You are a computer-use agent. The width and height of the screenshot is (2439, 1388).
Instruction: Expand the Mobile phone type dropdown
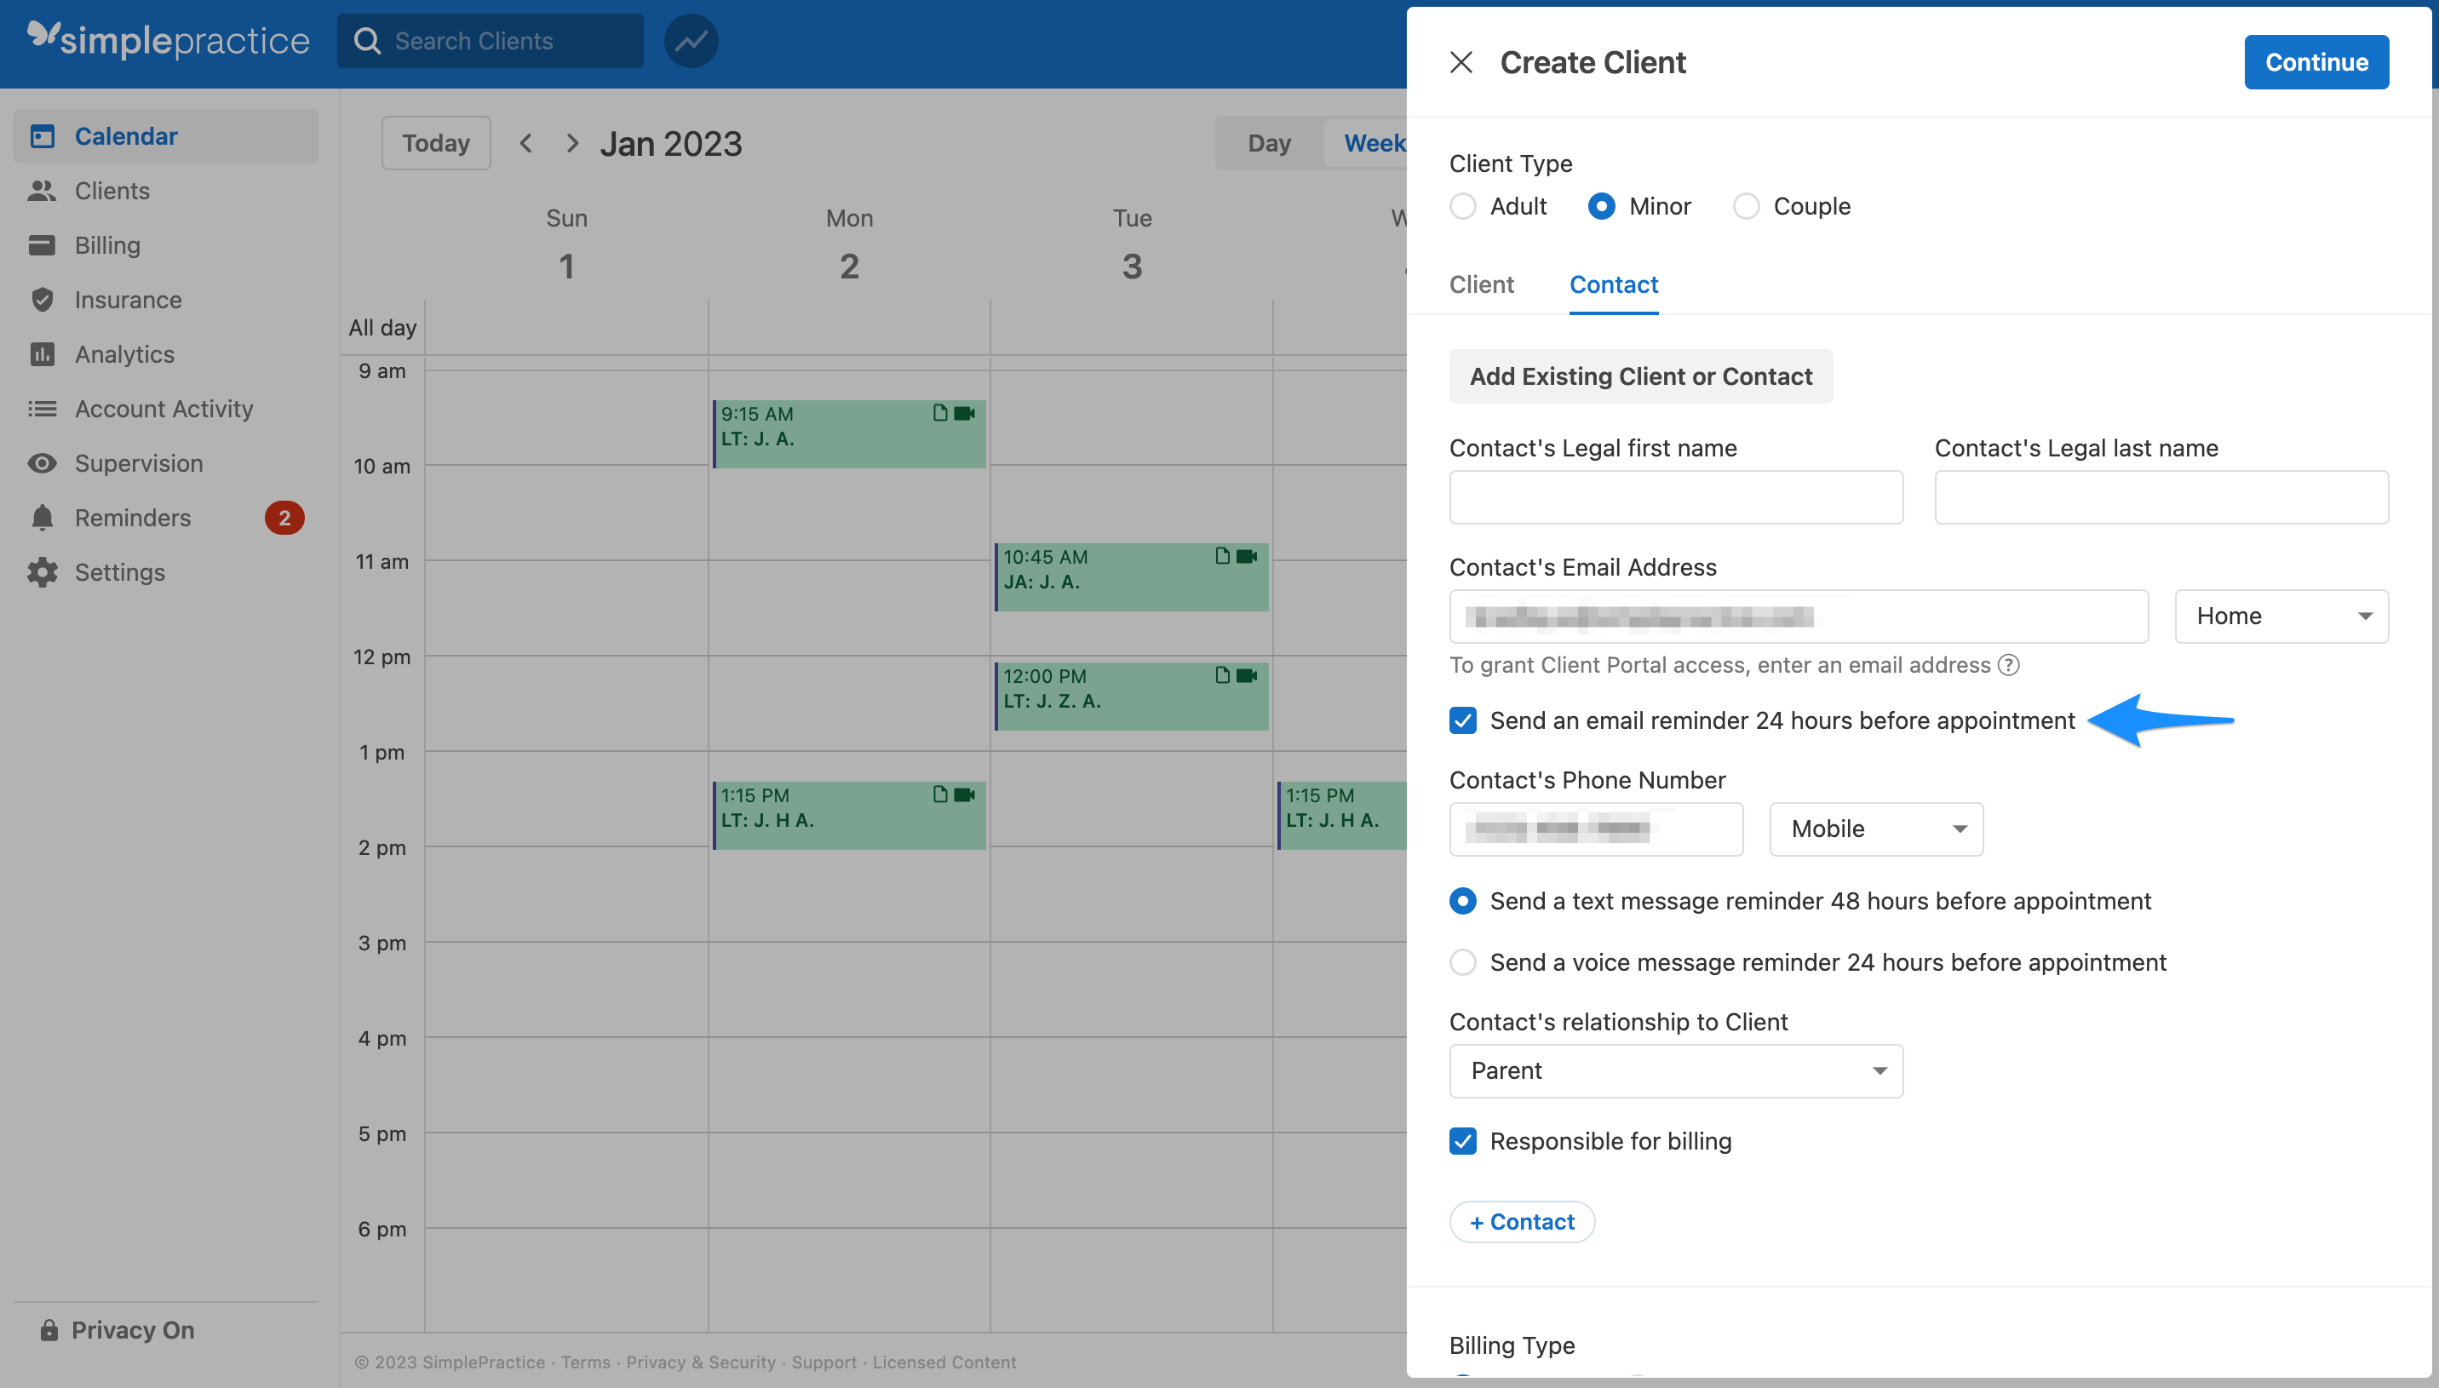pos(1874,829)
